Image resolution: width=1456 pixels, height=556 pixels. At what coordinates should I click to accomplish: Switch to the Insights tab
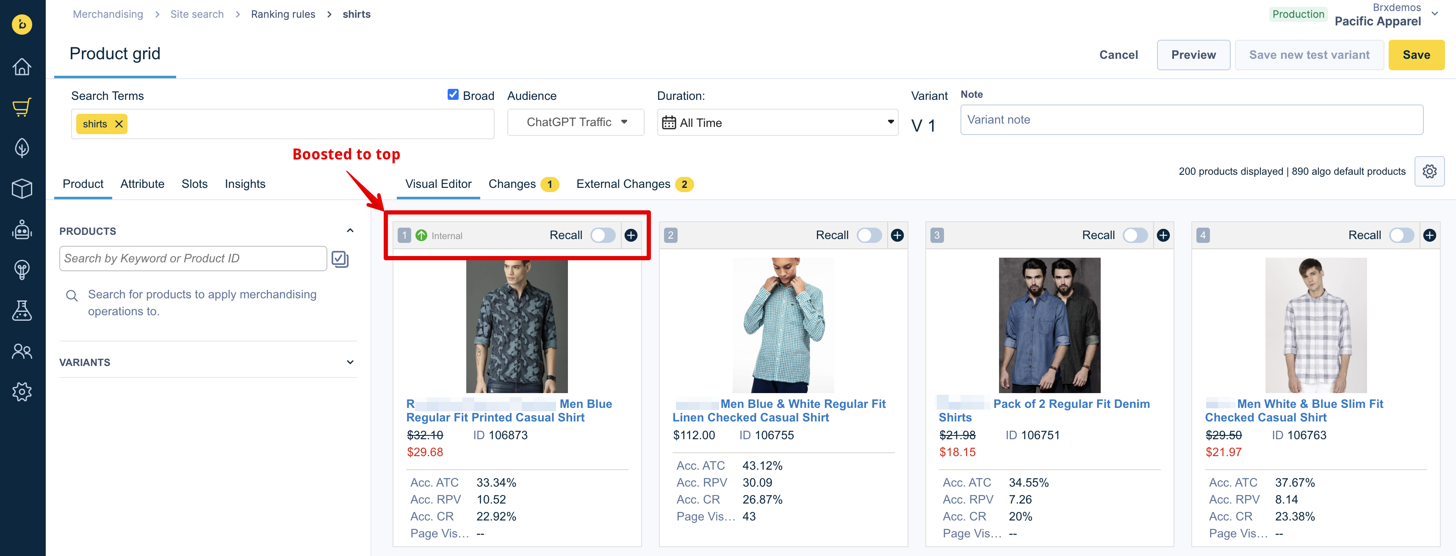pyautogui.click(x=245, y=184)
